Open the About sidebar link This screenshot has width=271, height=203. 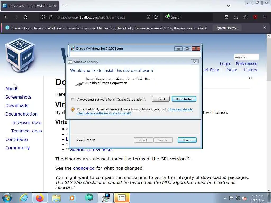pyautogui.click(x=11, y=89)
